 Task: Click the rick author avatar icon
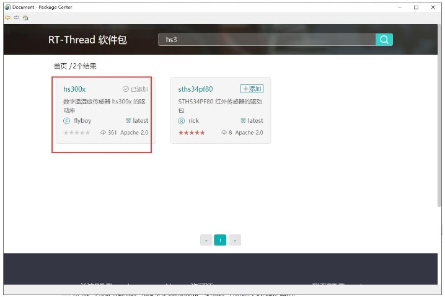point(182,121)
